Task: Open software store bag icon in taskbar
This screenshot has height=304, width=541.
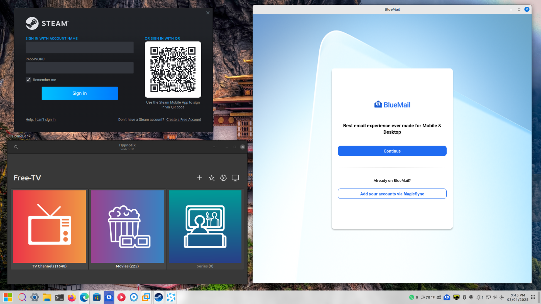Action: tap(97, 297)
